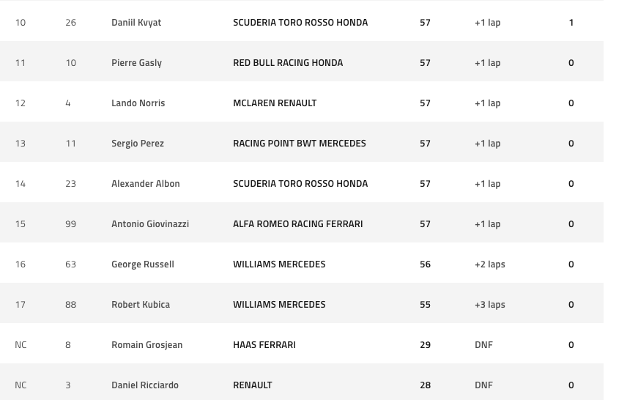Click team Red Bull Racing Honda
627x400 pixels.
[288, 62]
